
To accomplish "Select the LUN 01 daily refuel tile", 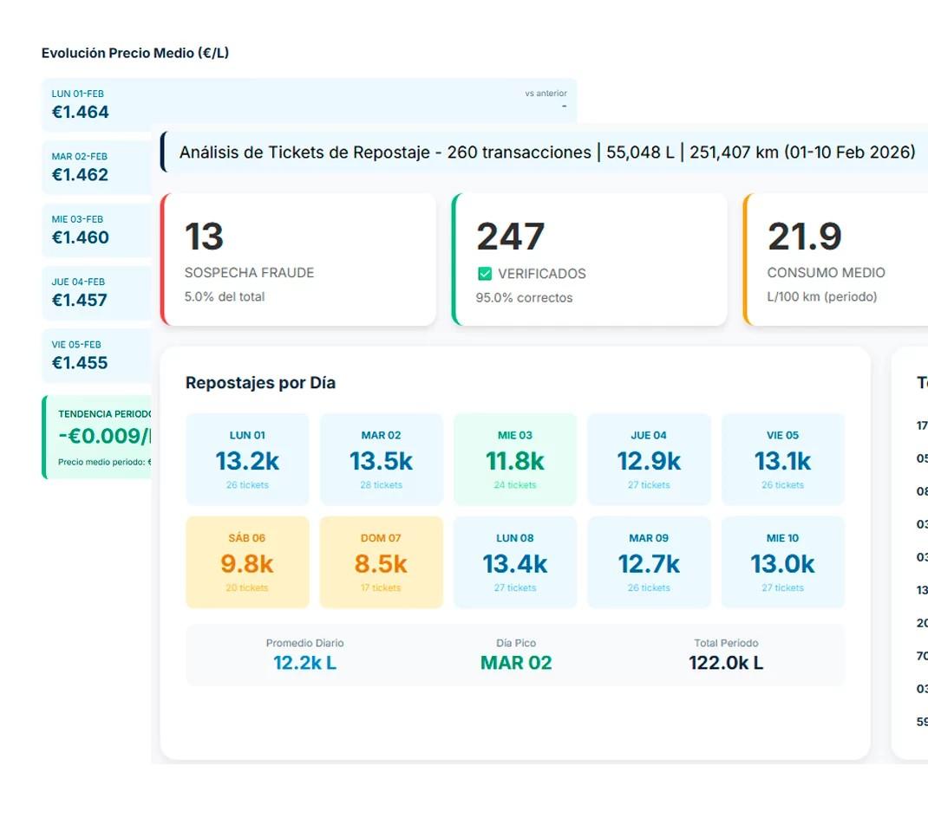I will click(247, 459).
